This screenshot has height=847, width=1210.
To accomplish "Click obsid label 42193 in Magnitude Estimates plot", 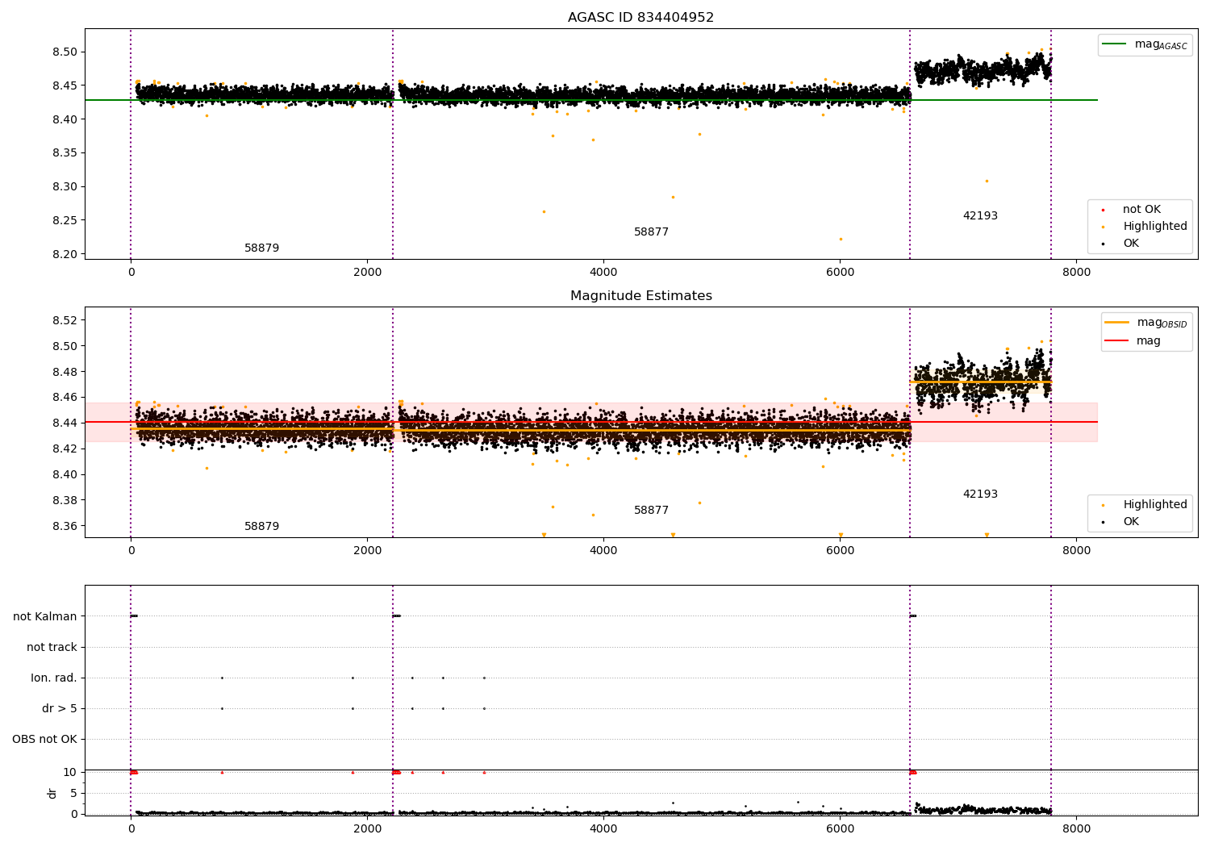I will pyautogui.click(x=980, y=494).
